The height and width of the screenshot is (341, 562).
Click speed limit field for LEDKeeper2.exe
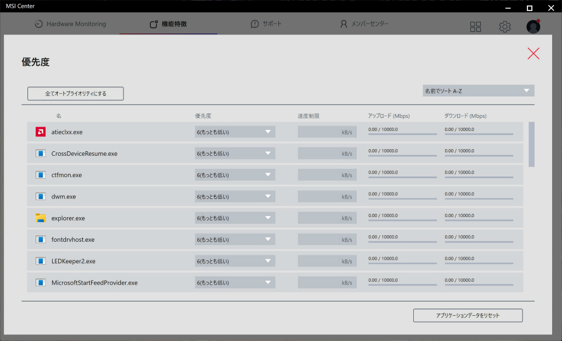327,261
